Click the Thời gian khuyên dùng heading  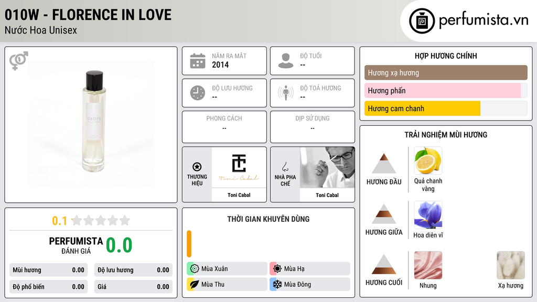pyautogui.click(x=268, y=219)
